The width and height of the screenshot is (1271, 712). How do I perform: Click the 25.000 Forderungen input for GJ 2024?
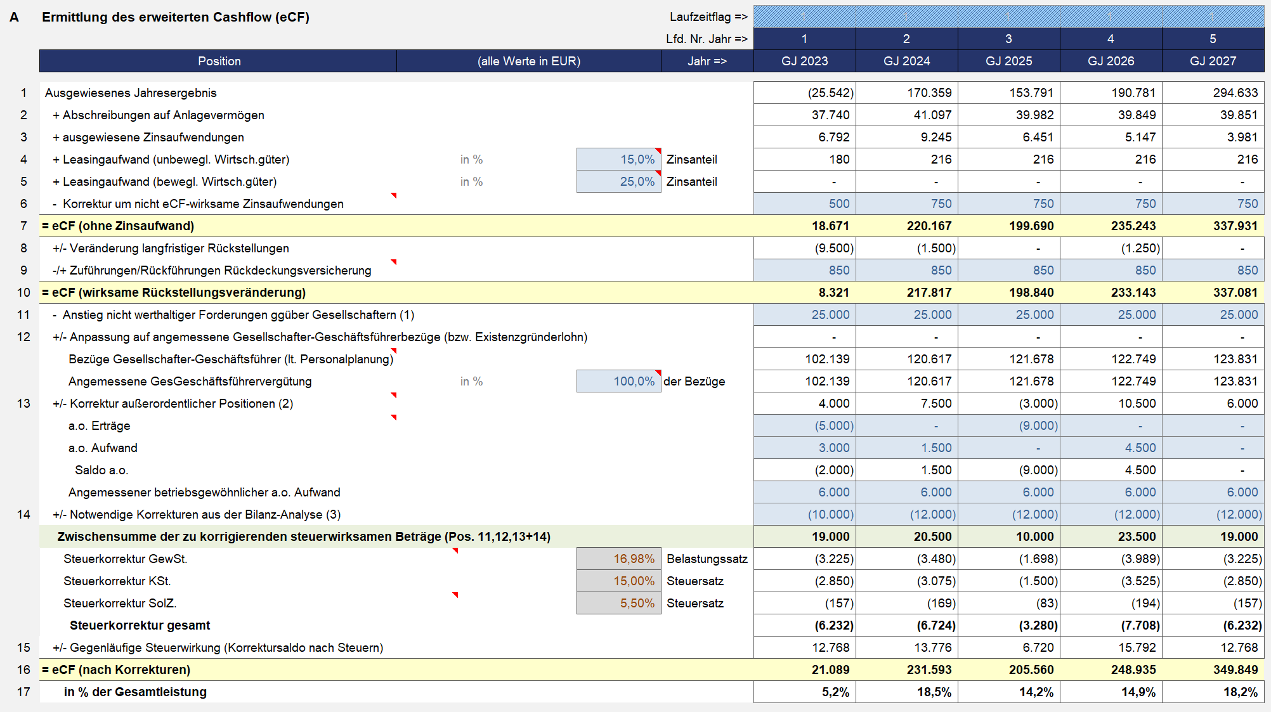coord(906,314)
